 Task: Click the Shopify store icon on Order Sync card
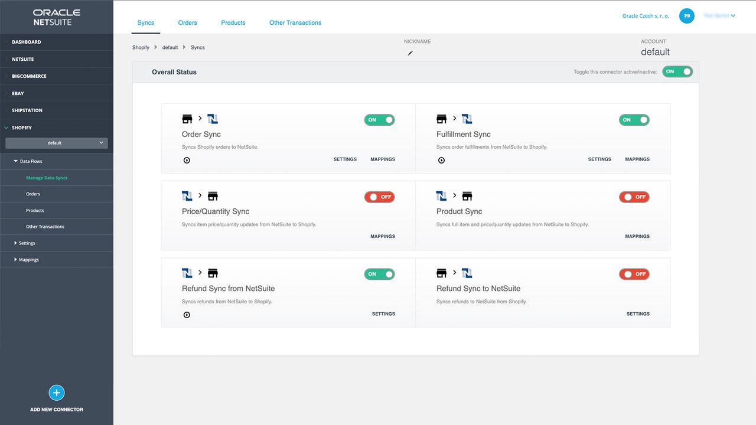click(x=187, y=118)
